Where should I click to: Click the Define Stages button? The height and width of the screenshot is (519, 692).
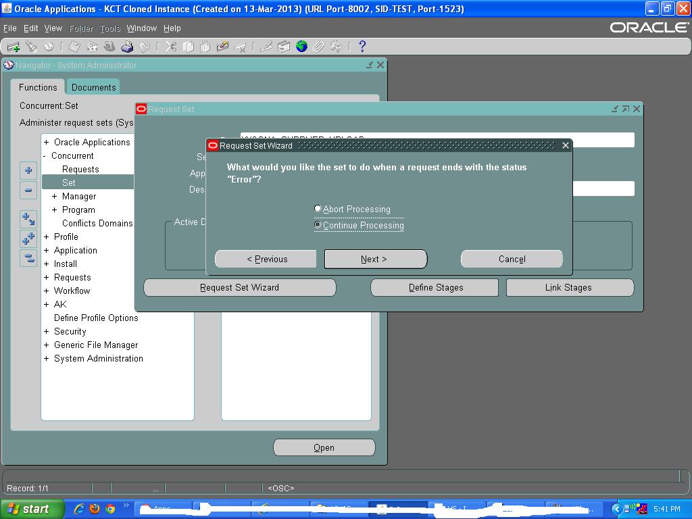tap(435, 288)
